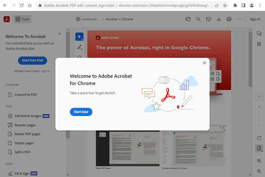
Task: Open the Chrome profile avatar
Action: (x=252, y=5)
